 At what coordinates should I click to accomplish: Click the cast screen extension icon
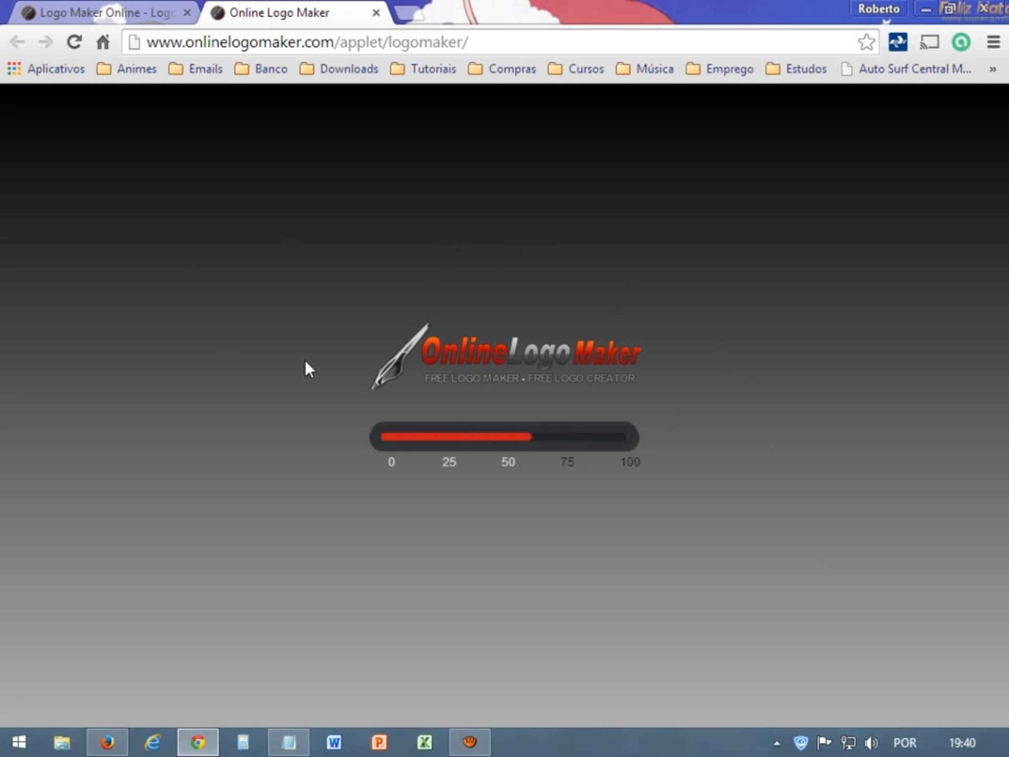tap(929, 42)
